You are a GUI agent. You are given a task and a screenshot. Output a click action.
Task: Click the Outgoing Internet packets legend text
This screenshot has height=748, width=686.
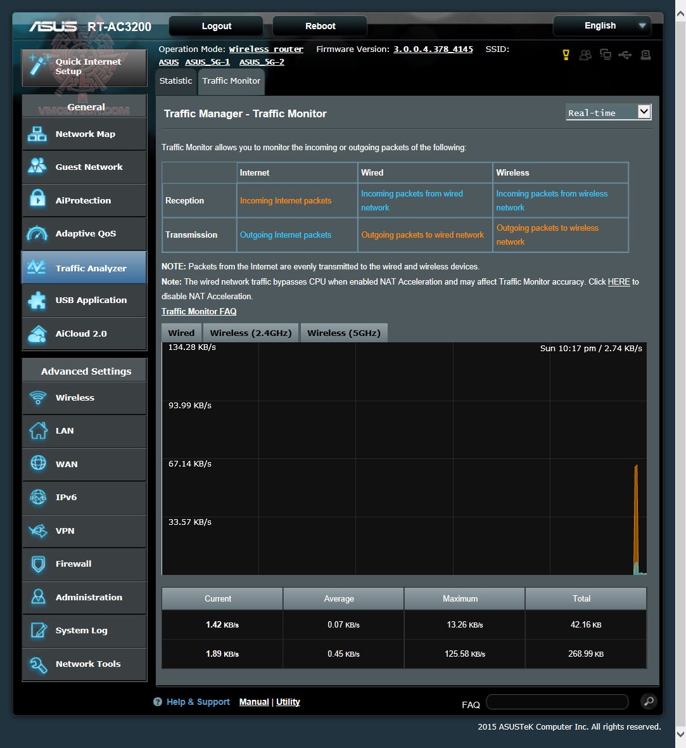(286, 235)
